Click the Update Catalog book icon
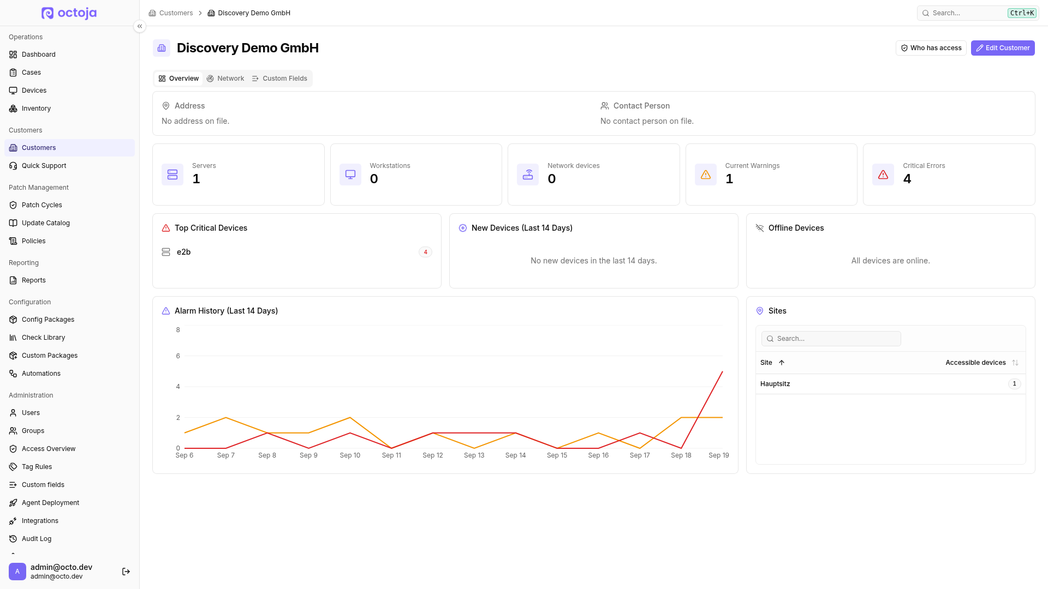The image size is (1048, 589). pos(13,223)
